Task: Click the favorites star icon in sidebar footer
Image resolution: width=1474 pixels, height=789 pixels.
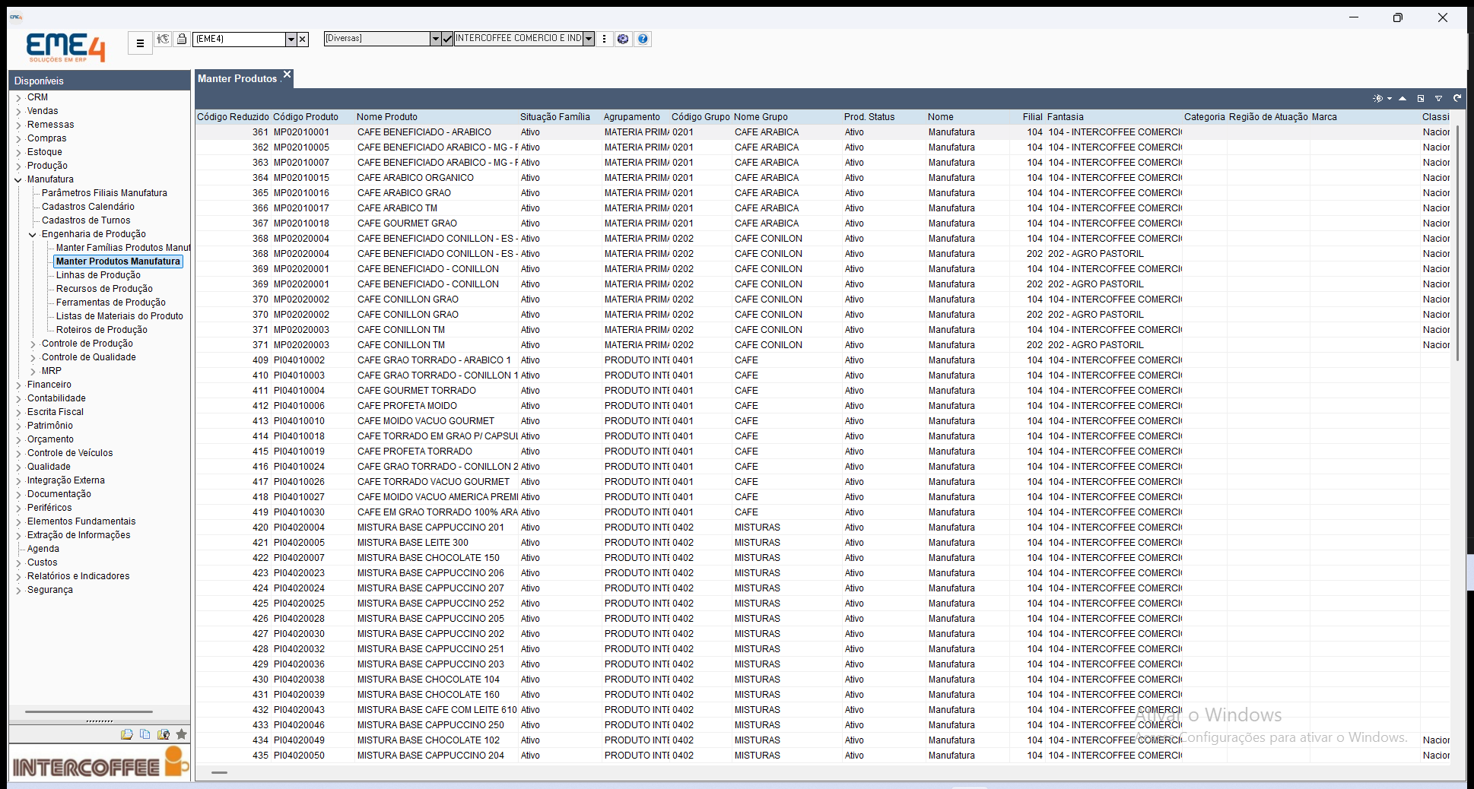Action: point(182,734)
